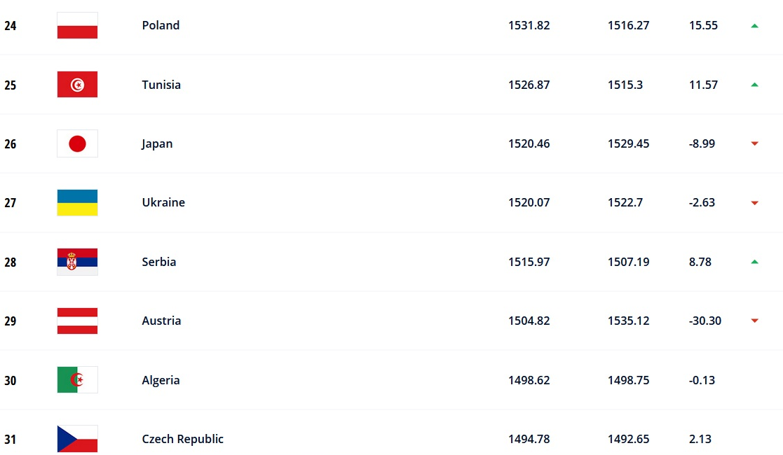The height and width of the screenshot is (455, 783).
Task: Click Japan's red down arrow
Action: 754,143
